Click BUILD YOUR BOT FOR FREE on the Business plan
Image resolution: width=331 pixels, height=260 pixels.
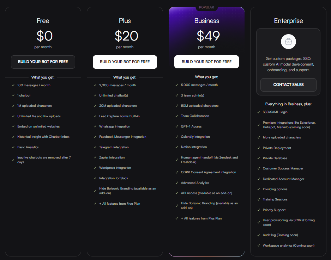coord(206,62)
